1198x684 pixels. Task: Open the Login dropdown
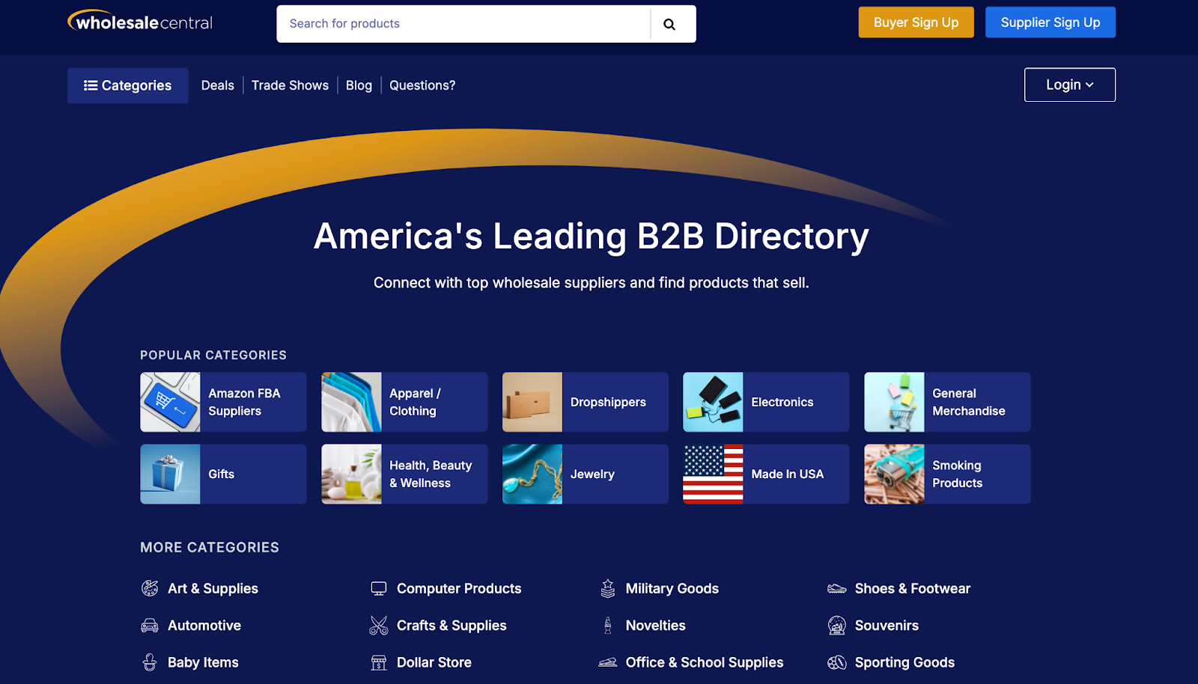(x=1069, y=85)
